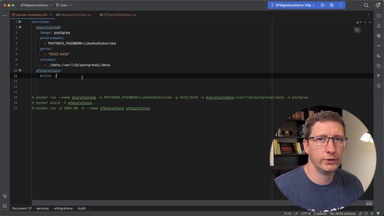384x216 pixels.
Task: Change line separator LF setting
Action: pyautogui.click(x=296, y=214)
